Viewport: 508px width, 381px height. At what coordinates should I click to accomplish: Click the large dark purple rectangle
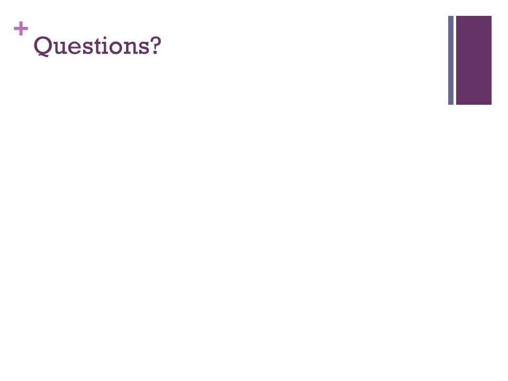click(474, 60)
